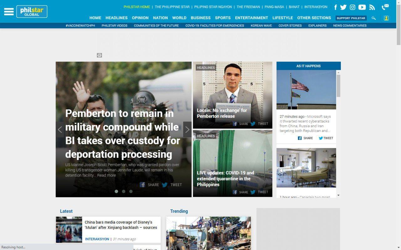Click the Instagram icon in header
This screenshot has width=401, height=250.
click(x=352, y=7)
